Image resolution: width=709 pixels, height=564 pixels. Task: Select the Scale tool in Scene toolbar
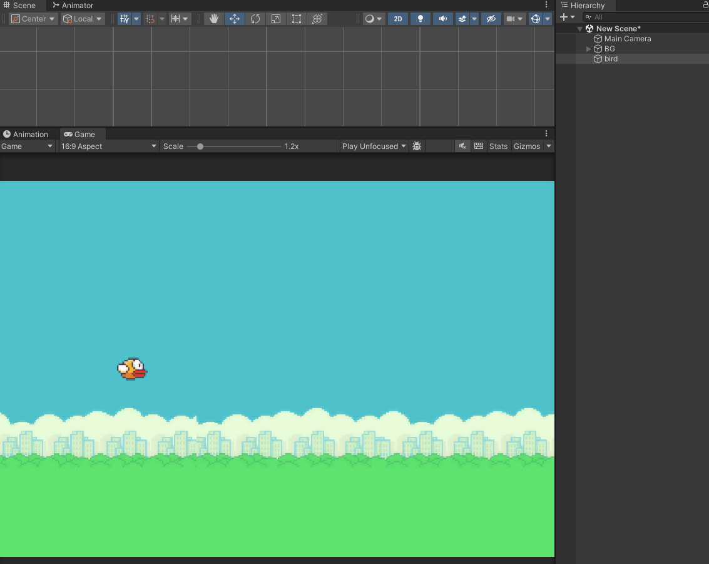click(276, 19)
